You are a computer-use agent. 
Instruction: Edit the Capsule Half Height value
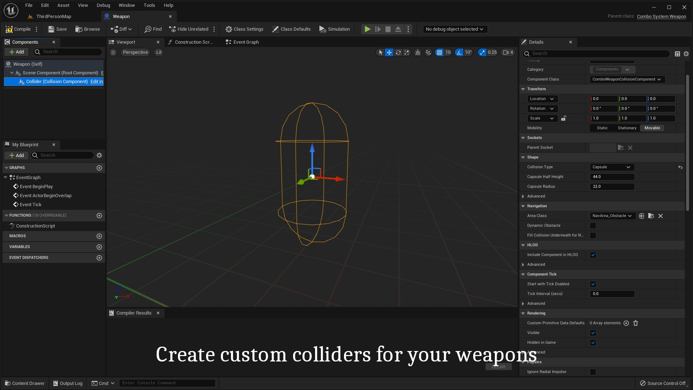pyautogui.click(x=611, y=177)
